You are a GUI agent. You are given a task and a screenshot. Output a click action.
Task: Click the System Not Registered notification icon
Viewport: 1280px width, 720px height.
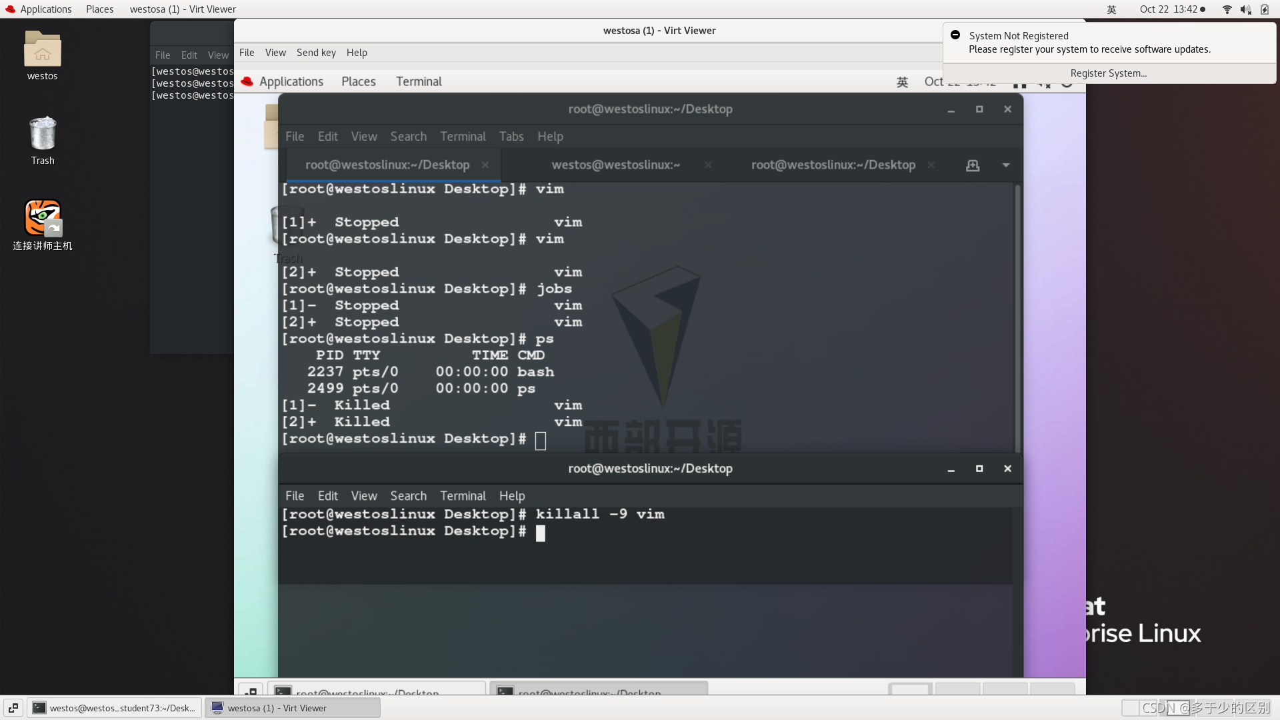[x=955, y=35]
